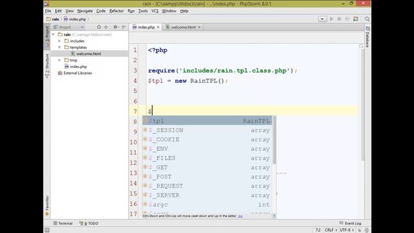Open the Code menu
Image resolution: width=414 pixels, height=233 pixels.
[x=101, y=11]
